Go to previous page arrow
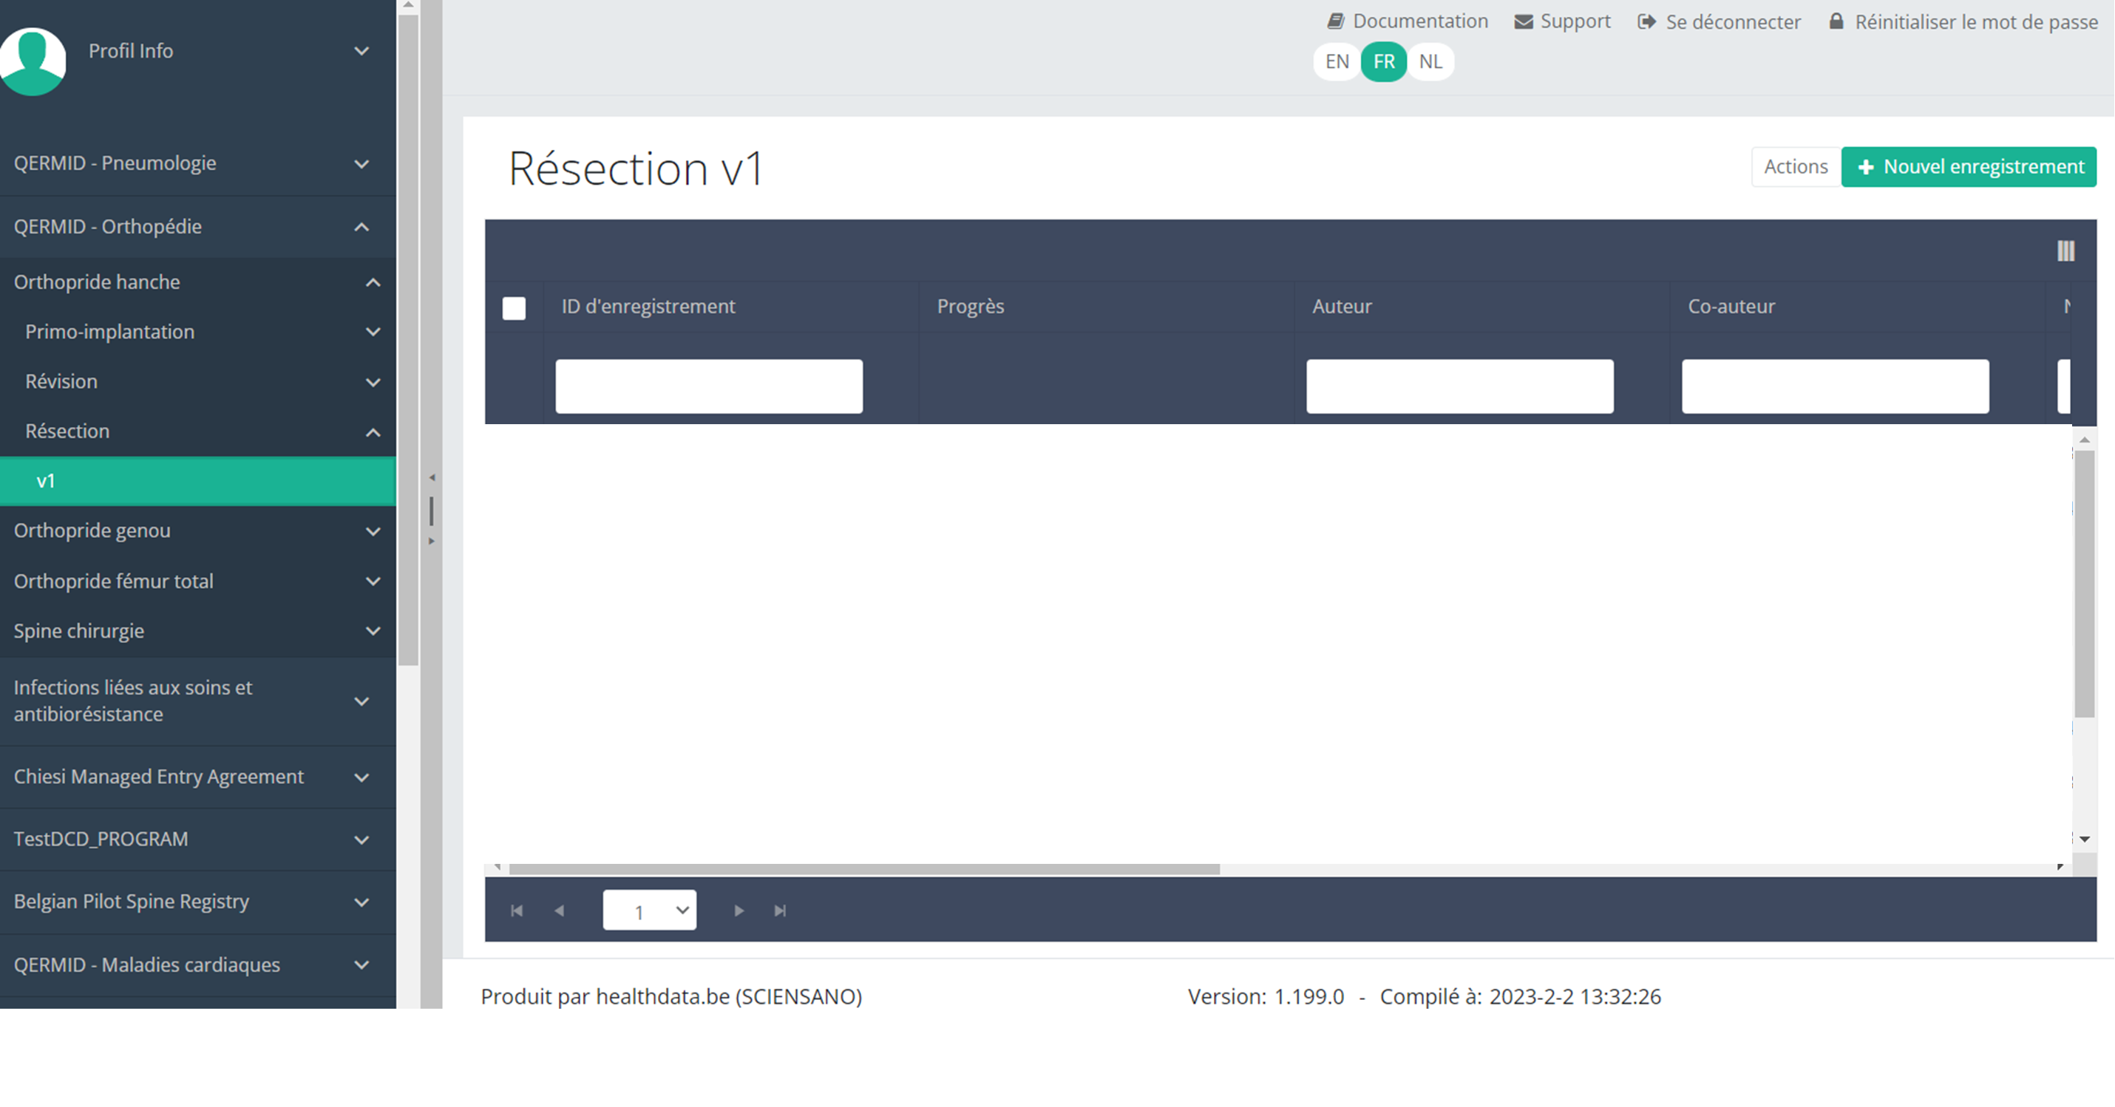Screen dimensions: 2115x1107 [x=559, y=911]
